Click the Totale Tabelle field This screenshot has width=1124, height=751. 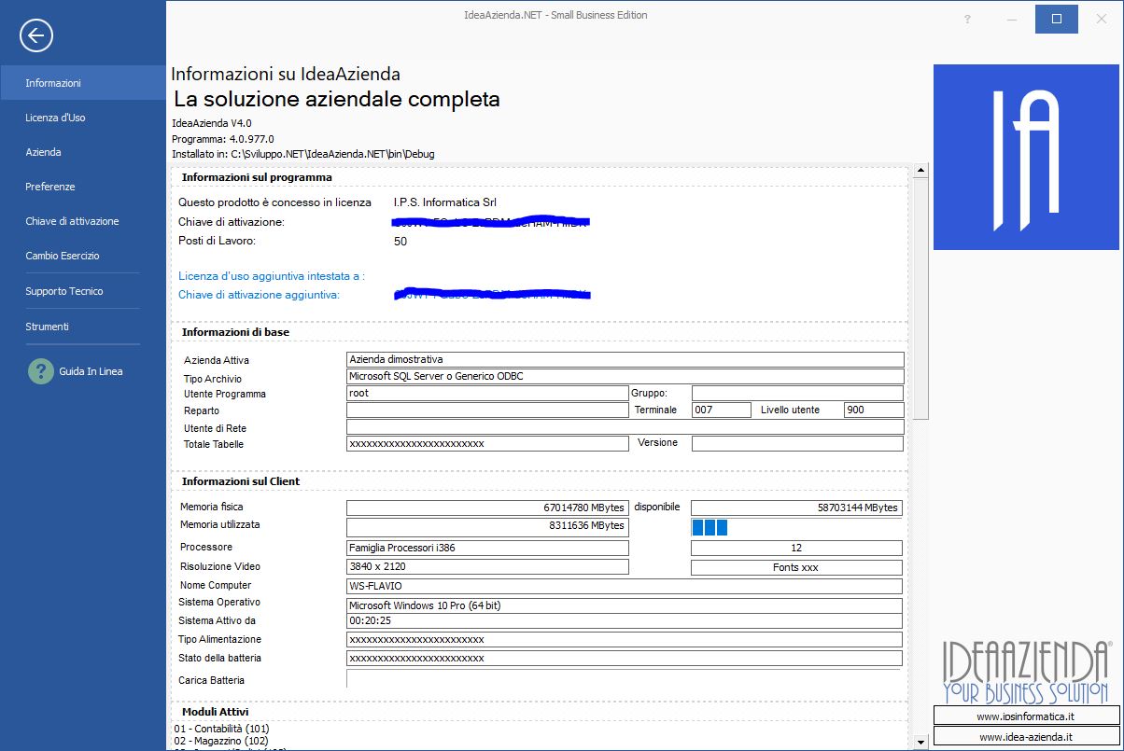tap(487, 444)
